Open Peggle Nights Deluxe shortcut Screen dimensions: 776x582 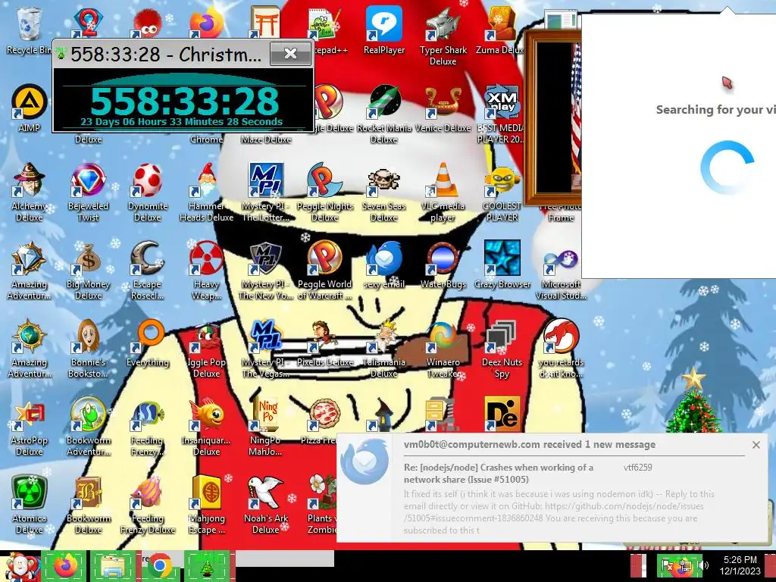324,193
